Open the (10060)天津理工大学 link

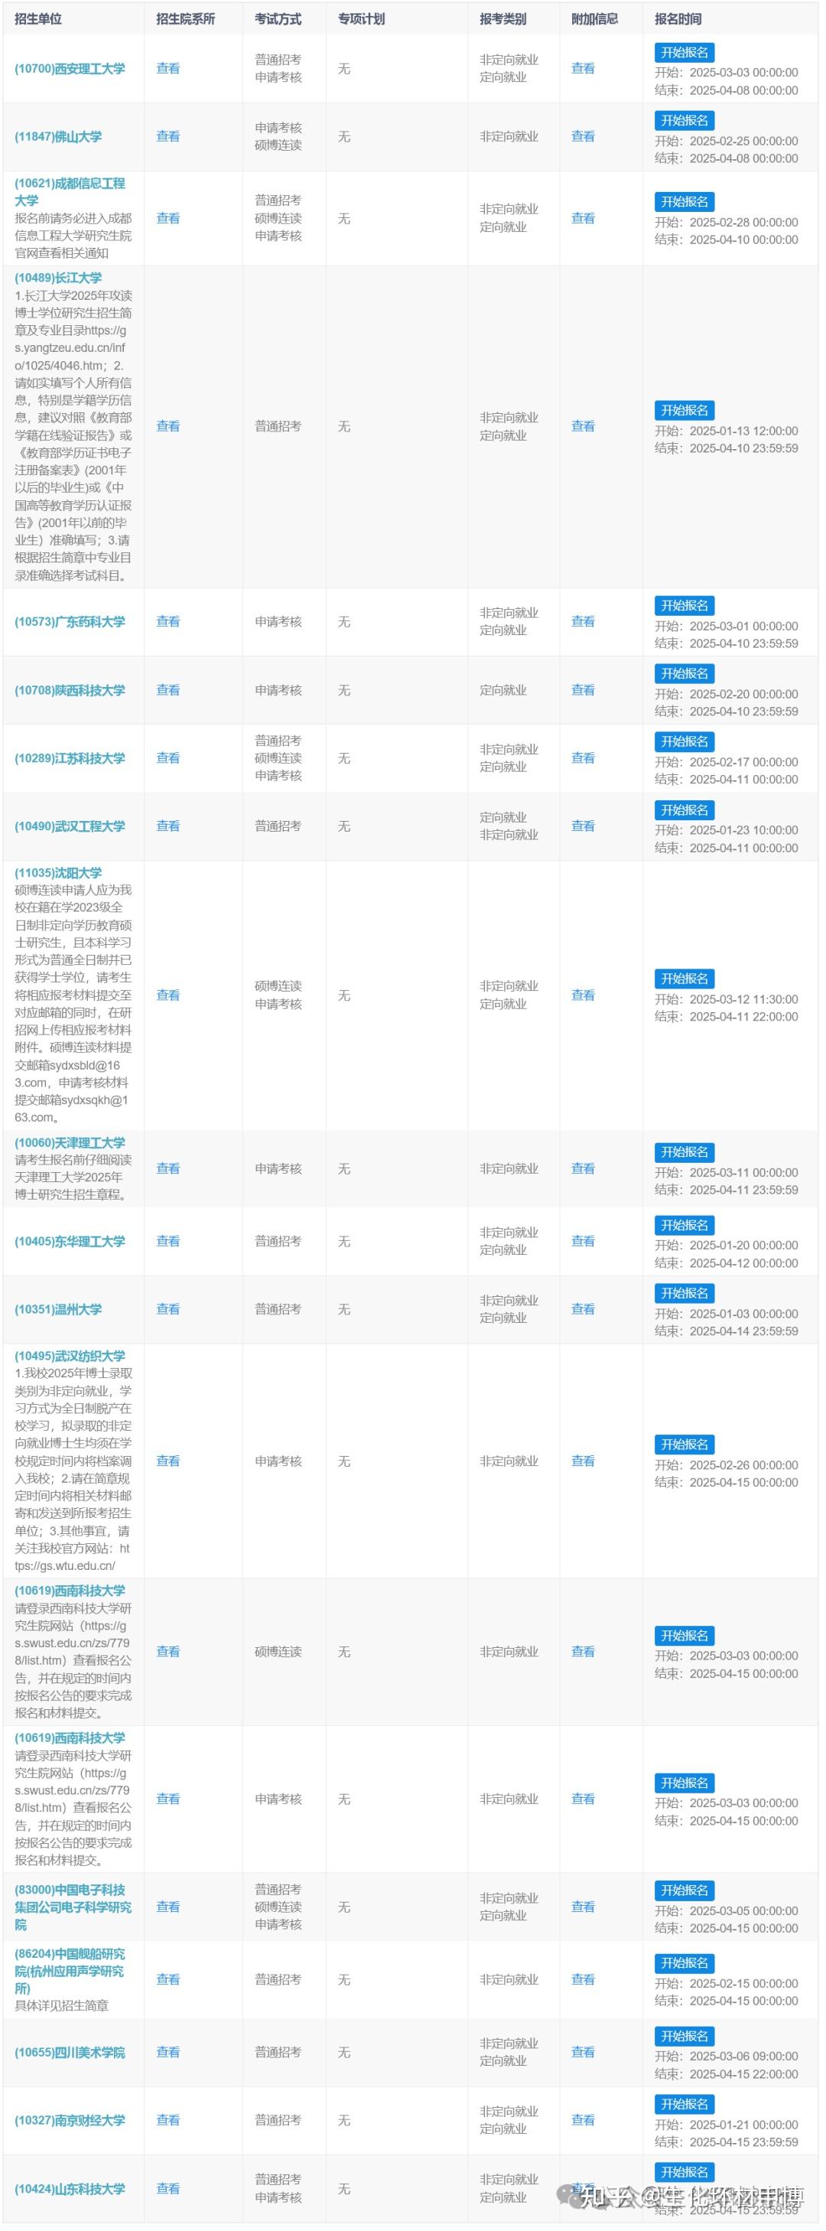pos(70,1143)
